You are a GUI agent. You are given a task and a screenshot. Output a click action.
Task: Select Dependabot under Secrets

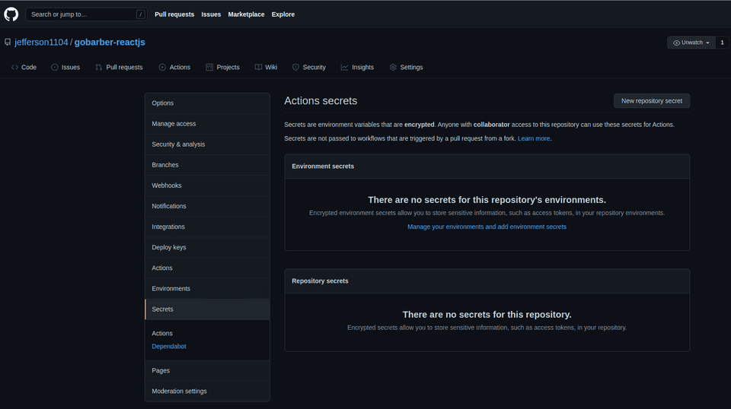(x=169, y=346)
